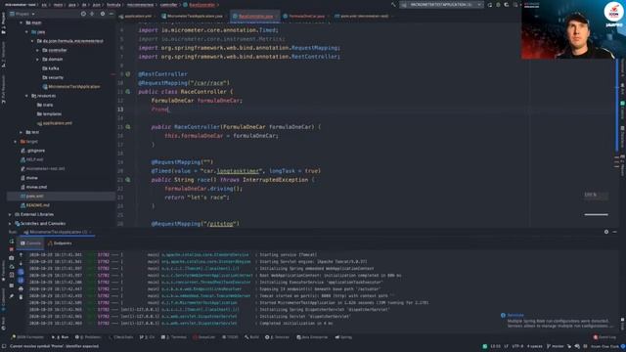626x352 pixels.
Task: Collapse the resources folder arrow
Action: pos(26,96)
